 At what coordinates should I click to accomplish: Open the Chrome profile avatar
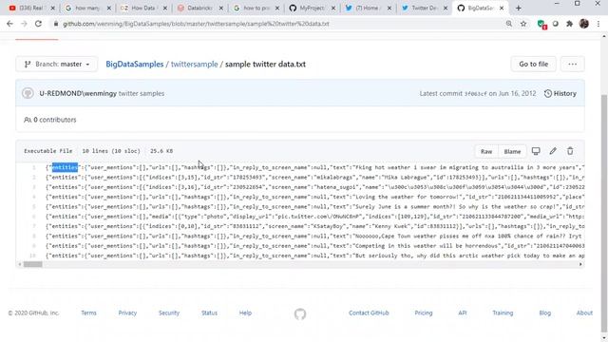[584, 24]
